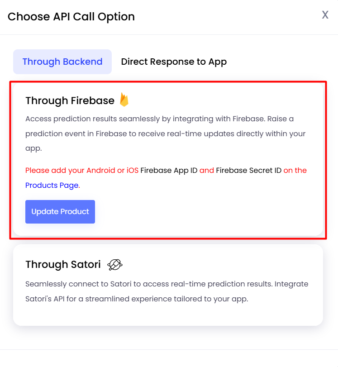Open the Direct Response to App tab
This screenshot has width=338, height=367.
(174, 62)
